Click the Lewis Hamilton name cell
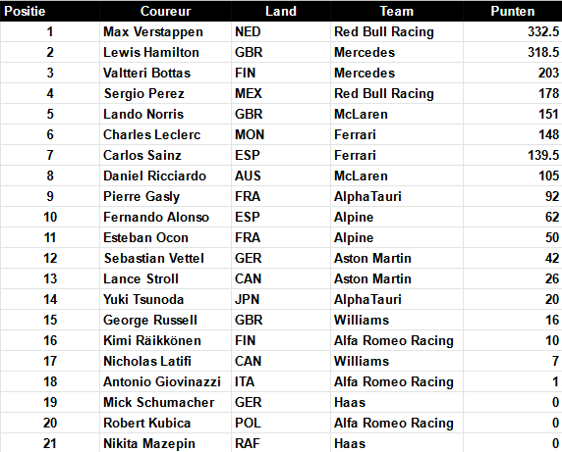 (165, 52)
